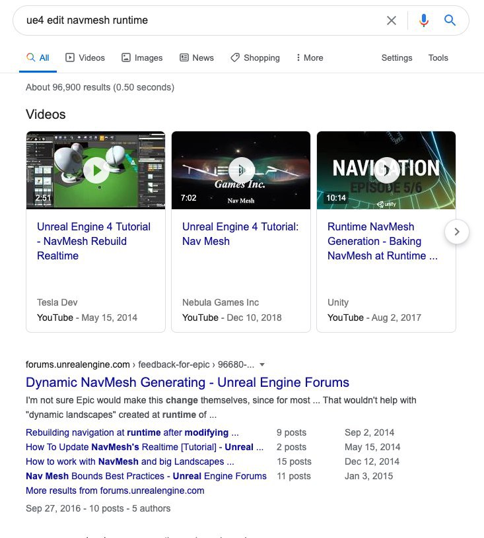Click the 'Unity' channel name
The image size is (484, 538).
tap(338, 302)
